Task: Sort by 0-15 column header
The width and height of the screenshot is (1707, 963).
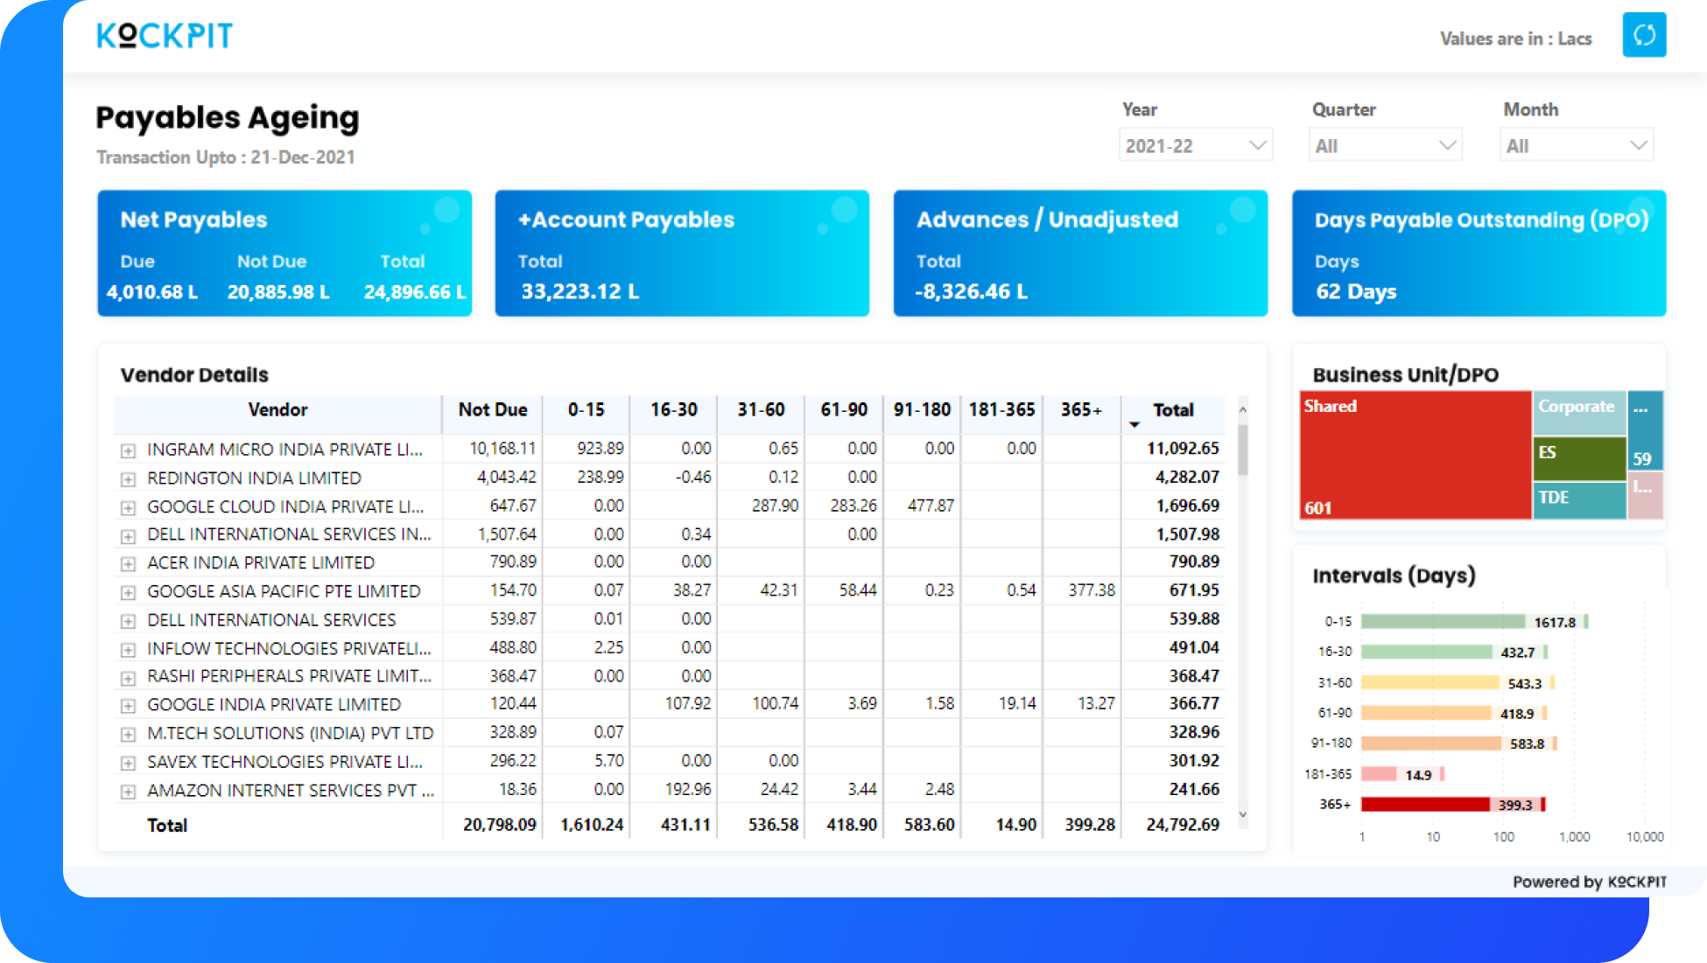Action: pyautogui.click(x=586, y=410)
